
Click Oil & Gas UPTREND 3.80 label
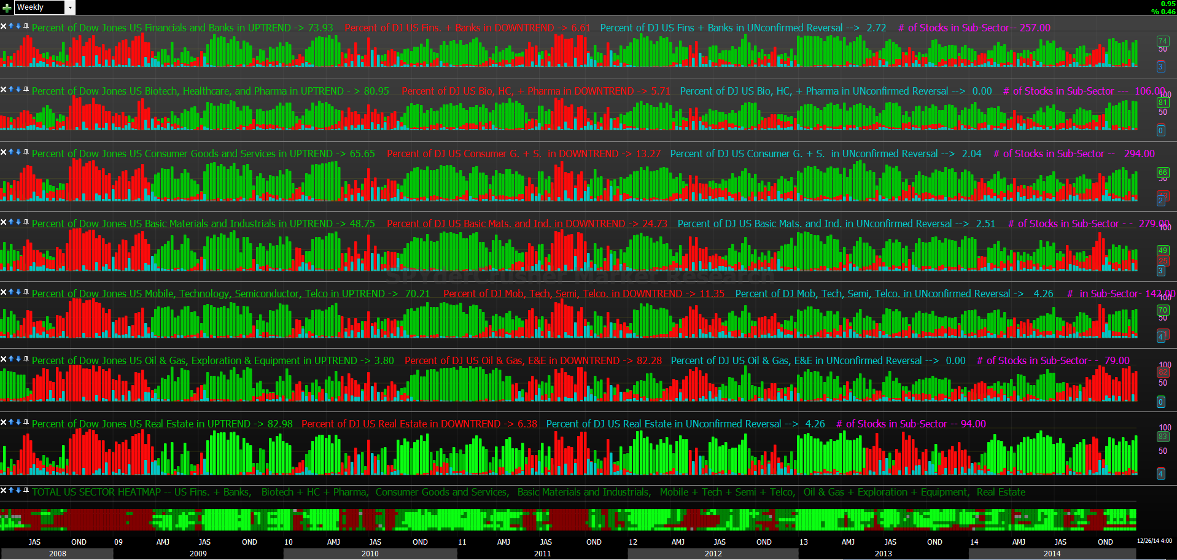(213, 361)
